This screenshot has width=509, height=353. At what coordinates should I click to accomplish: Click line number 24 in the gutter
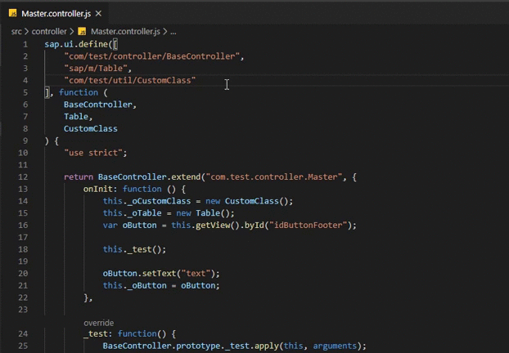pos(23,334)
